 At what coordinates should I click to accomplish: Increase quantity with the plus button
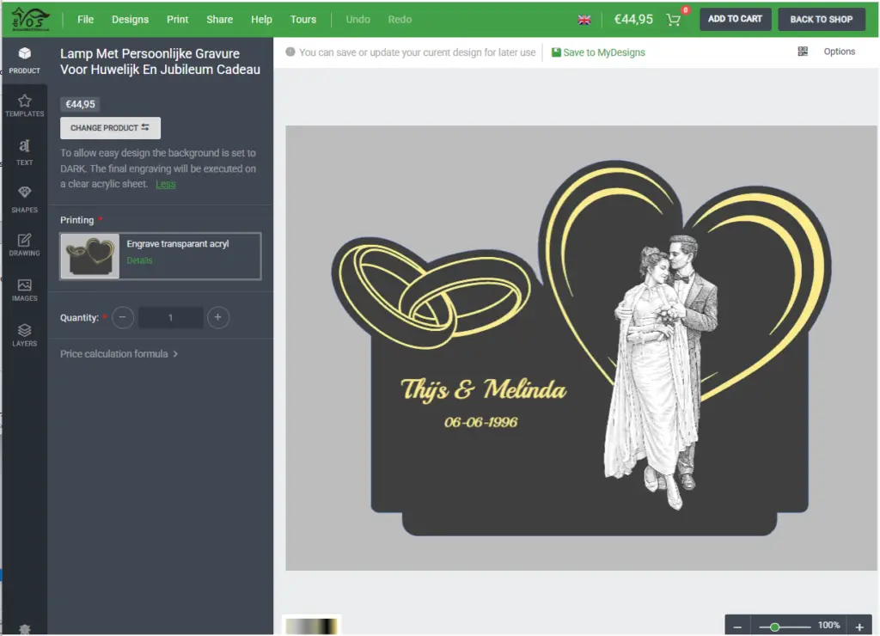point(217,317)
